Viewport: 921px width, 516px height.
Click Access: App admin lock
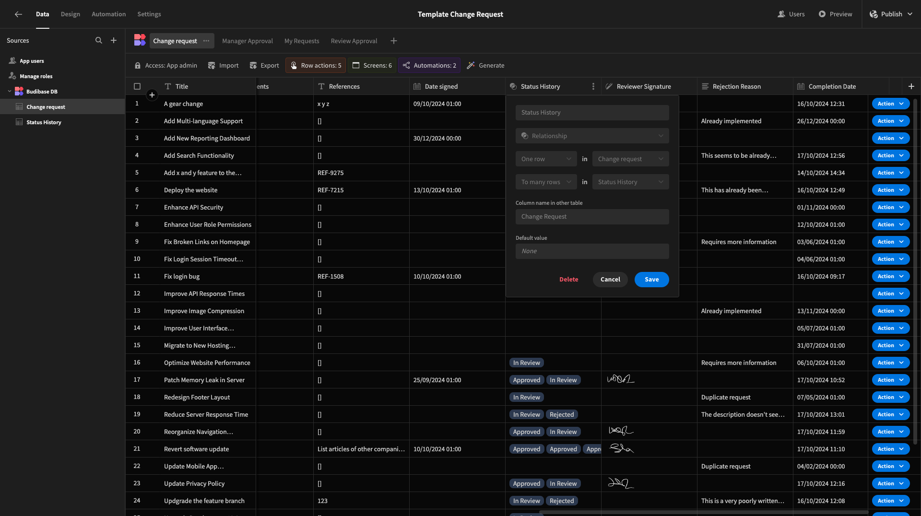165,65
